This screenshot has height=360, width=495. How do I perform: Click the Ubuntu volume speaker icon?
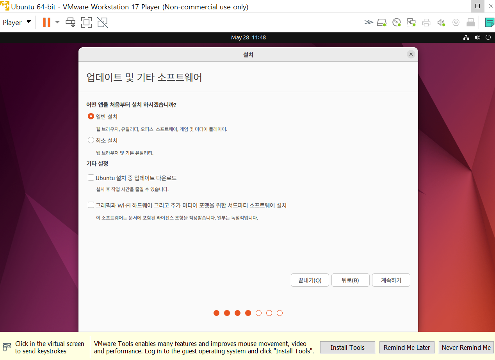point(477,37)
